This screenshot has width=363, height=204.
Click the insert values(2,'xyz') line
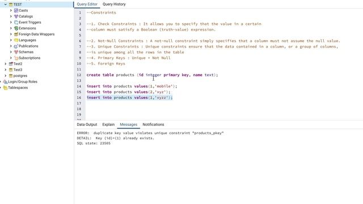click(128, 92)
